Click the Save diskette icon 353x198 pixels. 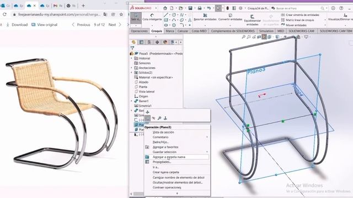point(190,8)
